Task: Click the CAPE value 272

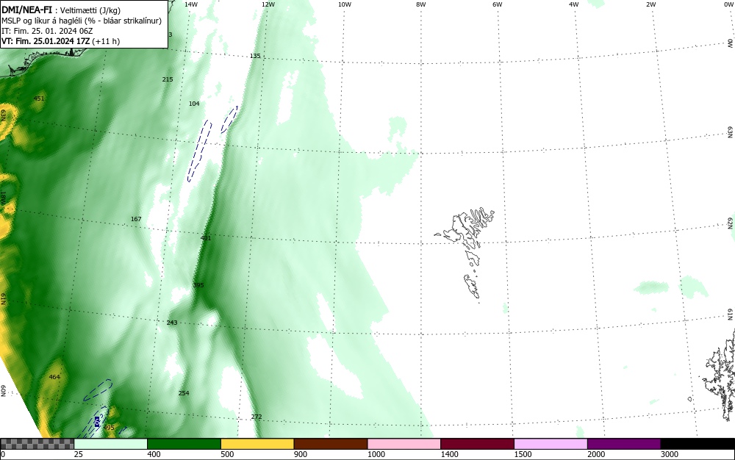Action: (257, 417)
